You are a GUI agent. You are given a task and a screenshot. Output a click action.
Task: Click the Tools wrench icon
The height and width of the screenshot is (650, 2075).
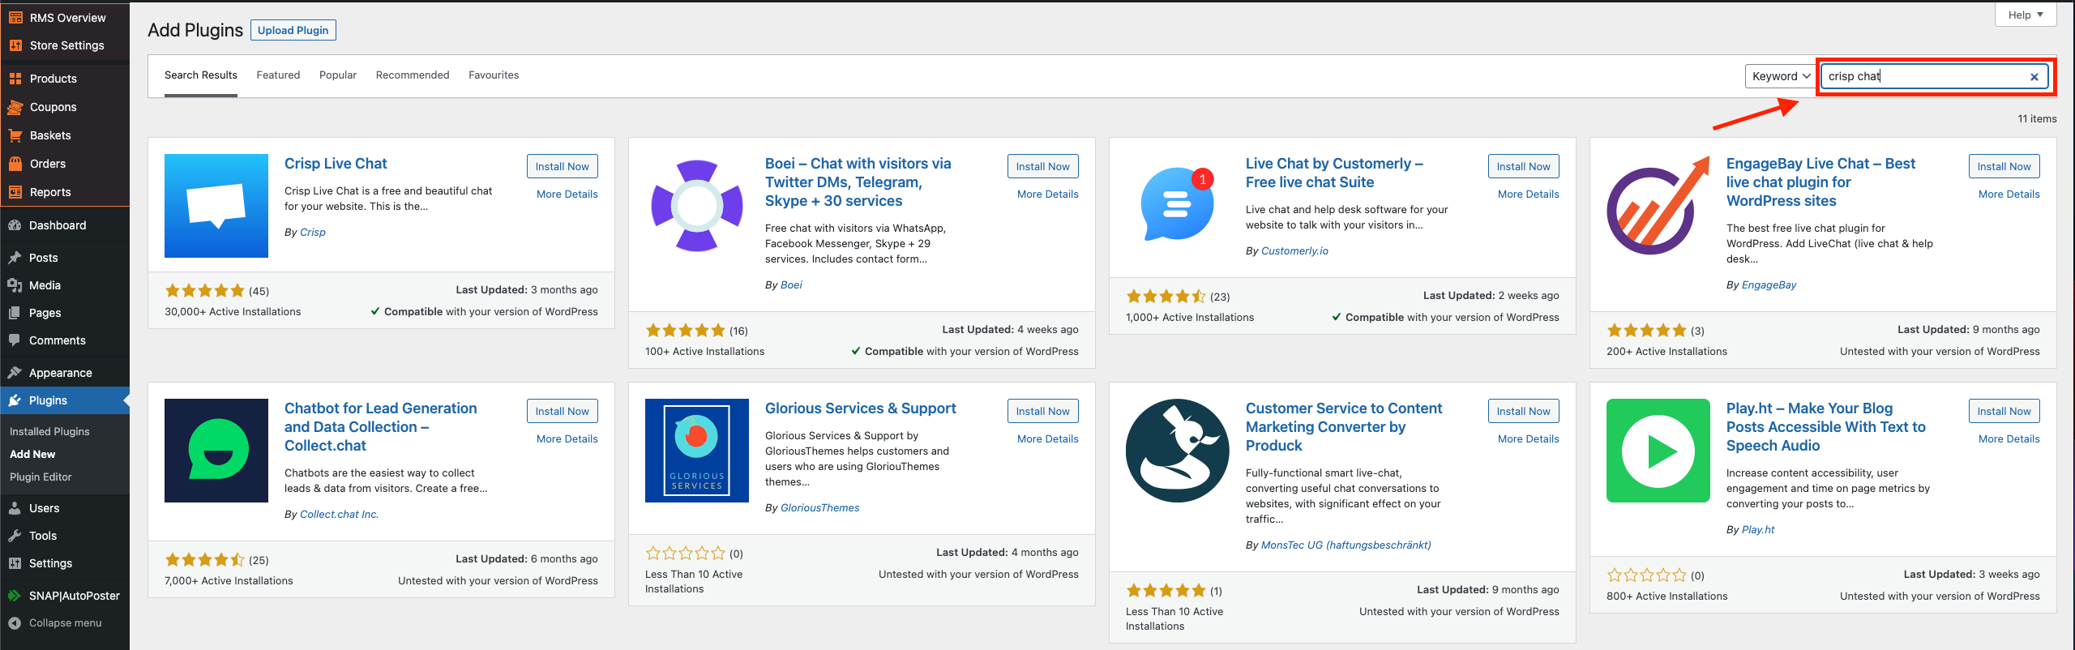coord(15,536)
